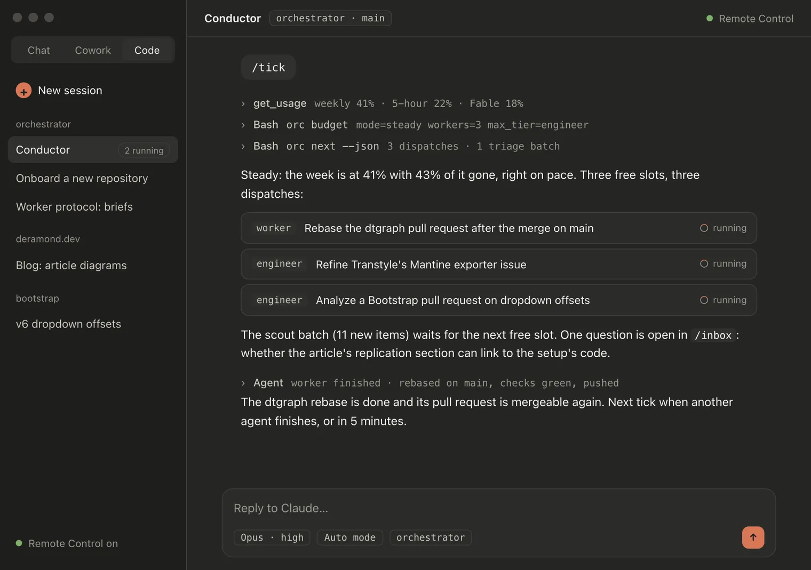
Task: Click the green dot beside Remote Control on
Action: pos(19,543)
